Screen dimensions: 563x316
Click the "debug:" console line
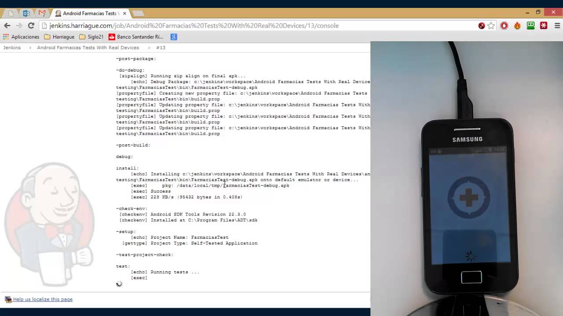click(124, 157)
